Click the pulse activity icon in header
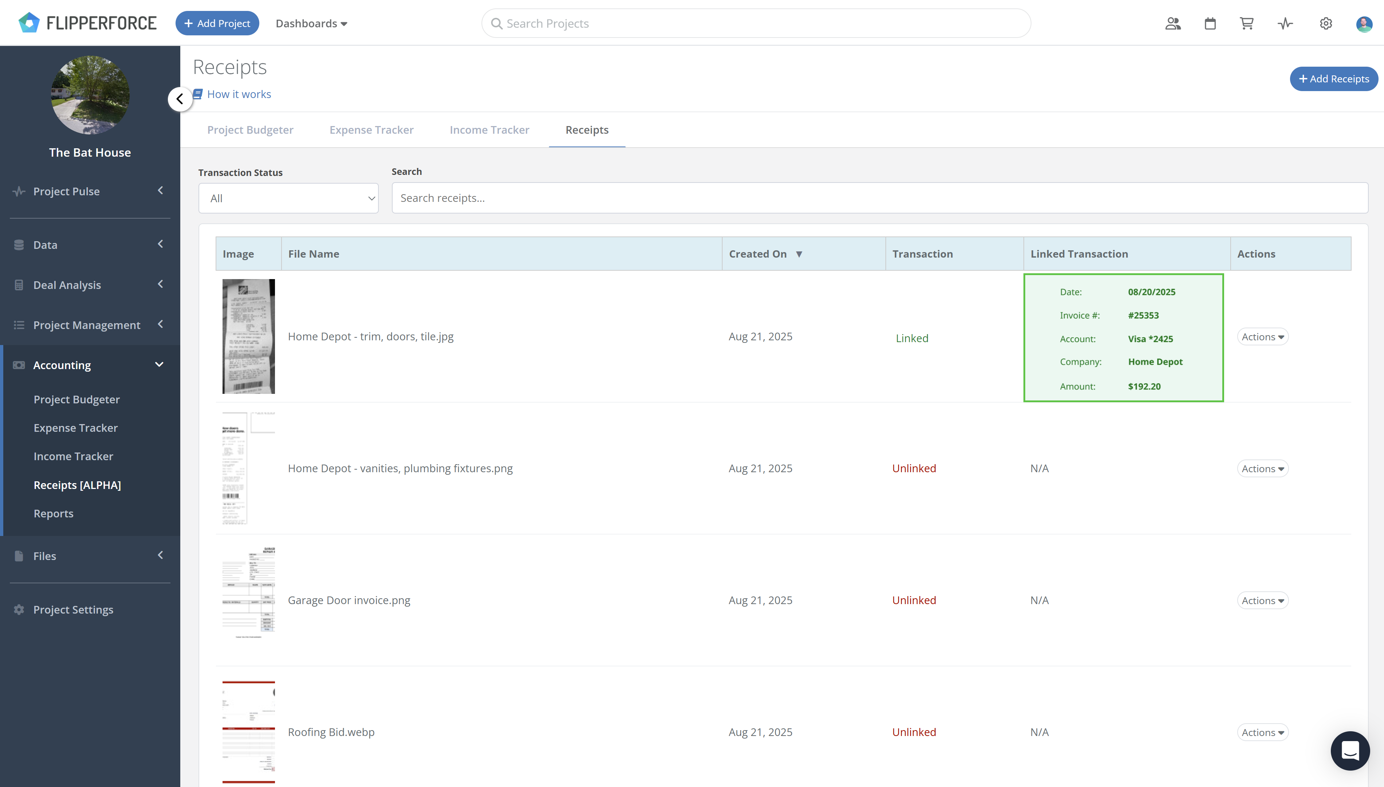1384x787 pixels. (1285, 23)
